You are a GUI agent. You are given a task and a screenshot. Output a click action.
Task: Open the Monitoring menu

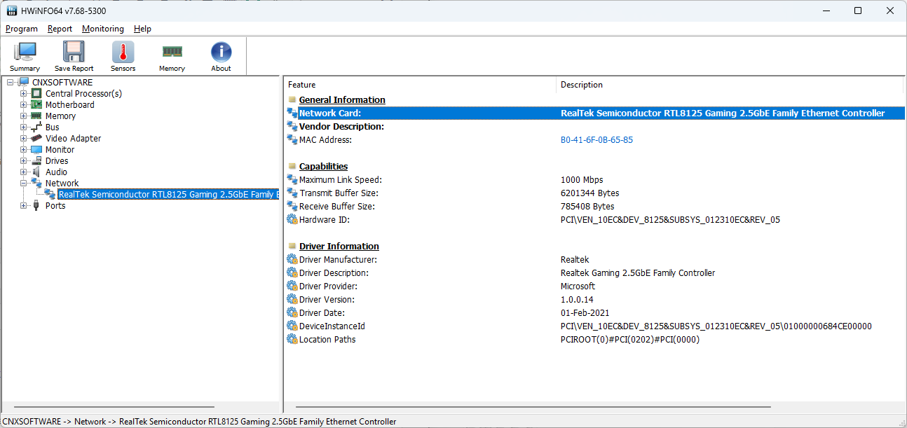coord(103,29)
